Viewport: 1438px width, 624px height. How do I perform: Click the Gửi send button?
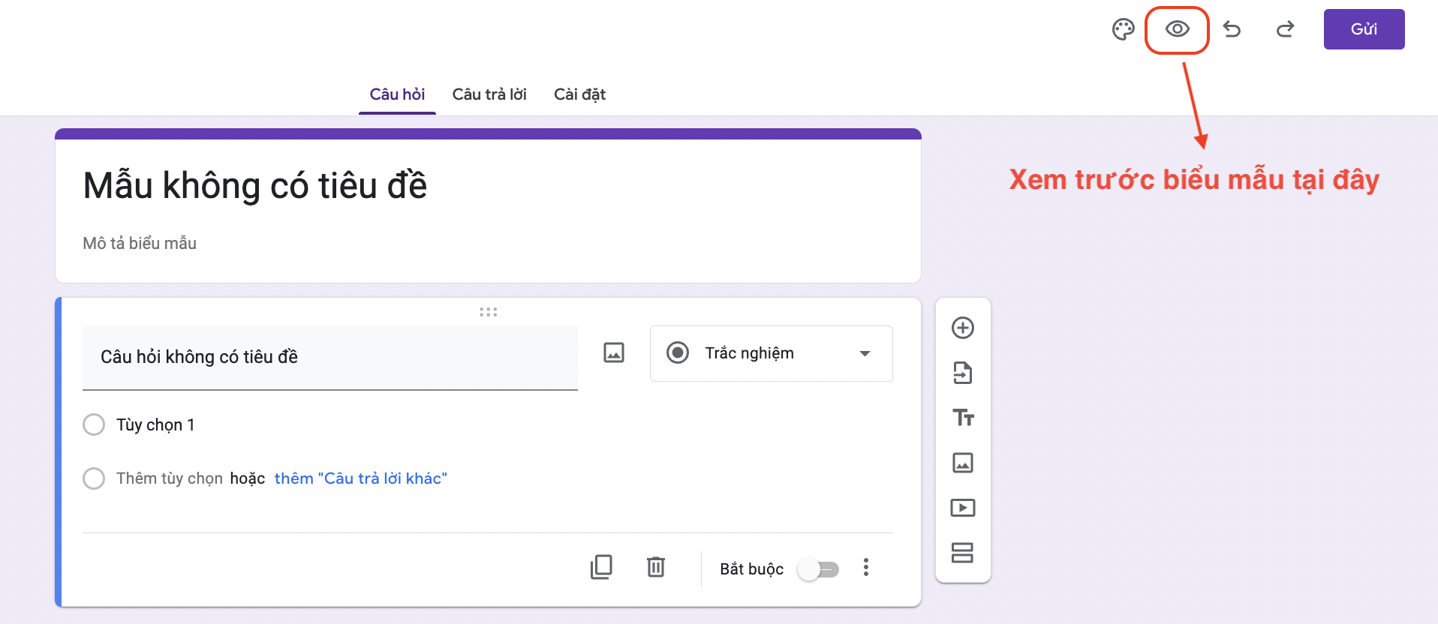[x=1364, y=29]
